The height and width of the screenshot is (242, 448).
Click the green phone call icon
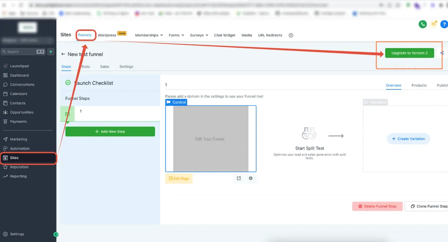423,24
